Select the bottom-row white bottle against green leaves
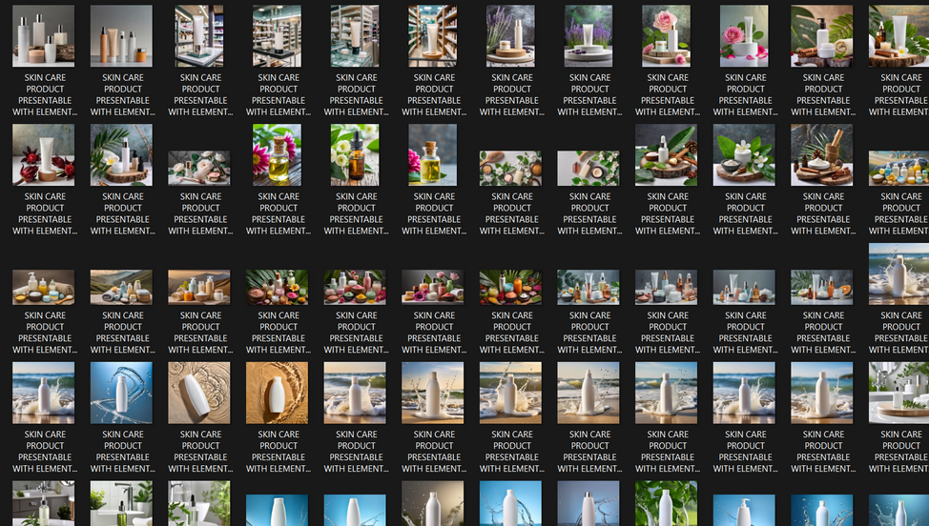 tap(668, 503)
